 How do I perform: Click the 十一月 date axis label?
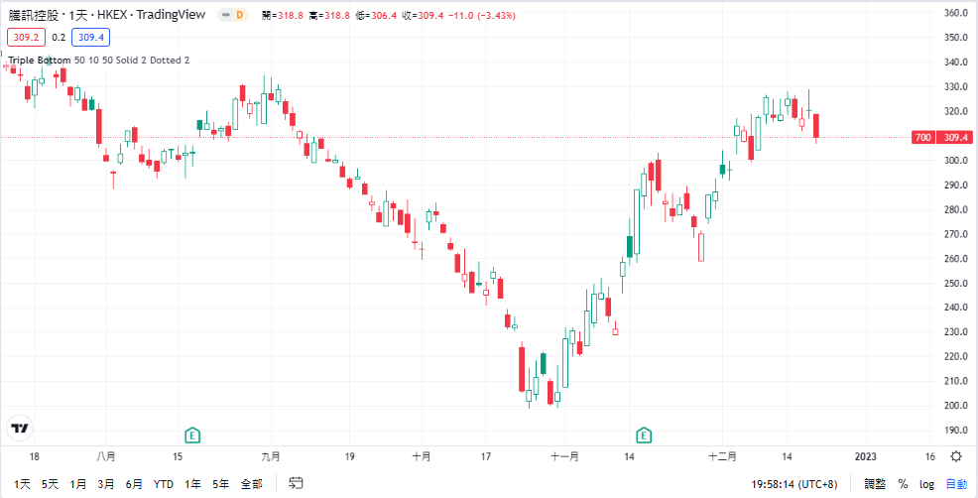(564, 456)
